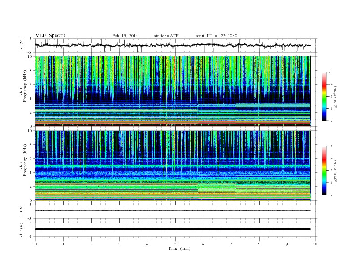Click the time axis tick label "10"
The image size is (355, 274).
tap(315, 244)
